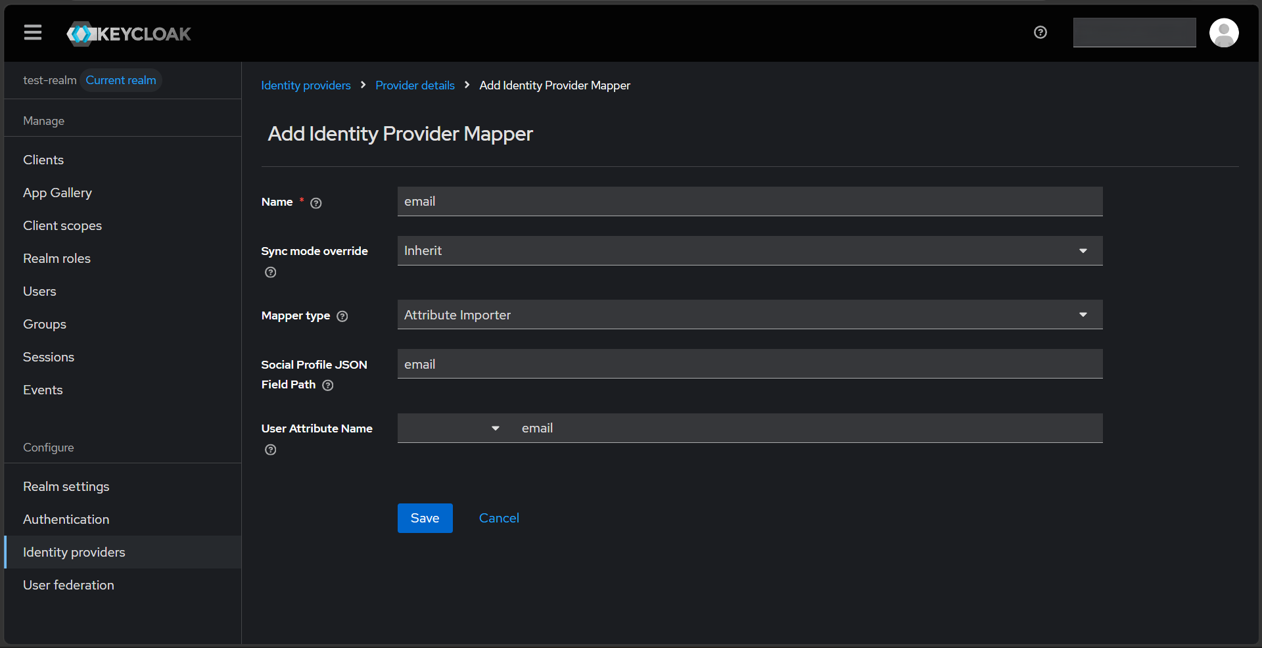The width and height of the screenshot is (1262, 648).
Task: Show help for Social Profile JSON Field Path
Action: pyautogui.click(x=328, y=385)
